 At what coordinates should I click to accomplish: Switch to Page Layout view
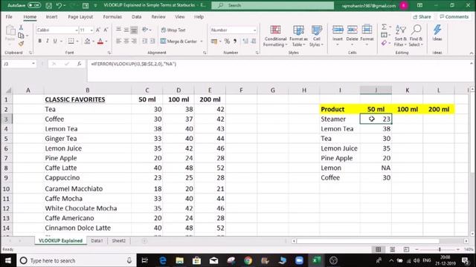click(392, 249)
